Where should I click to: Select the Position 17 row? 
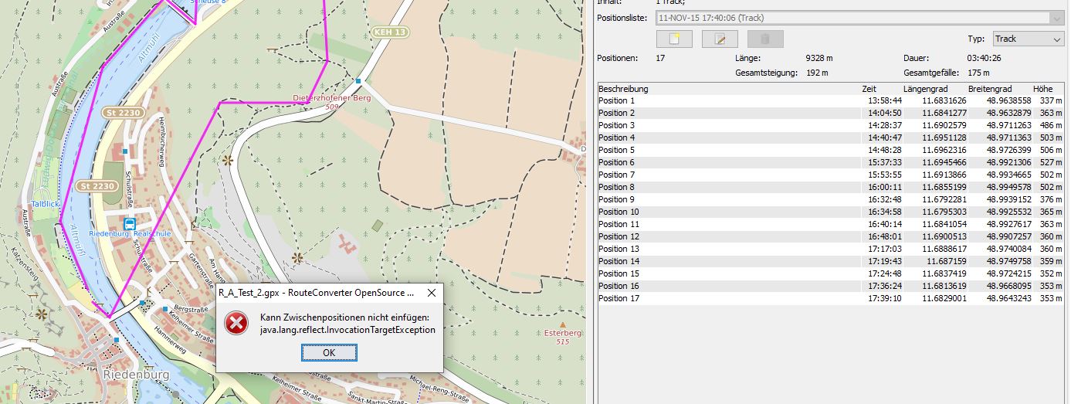pos(619,298)
